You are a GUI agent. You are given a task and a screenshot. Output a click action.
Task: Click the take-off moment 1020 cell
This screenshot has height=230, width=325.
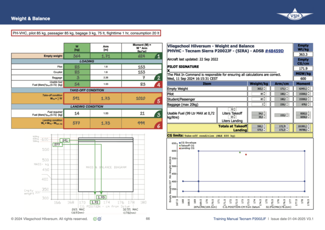click(x=141, y=99)
